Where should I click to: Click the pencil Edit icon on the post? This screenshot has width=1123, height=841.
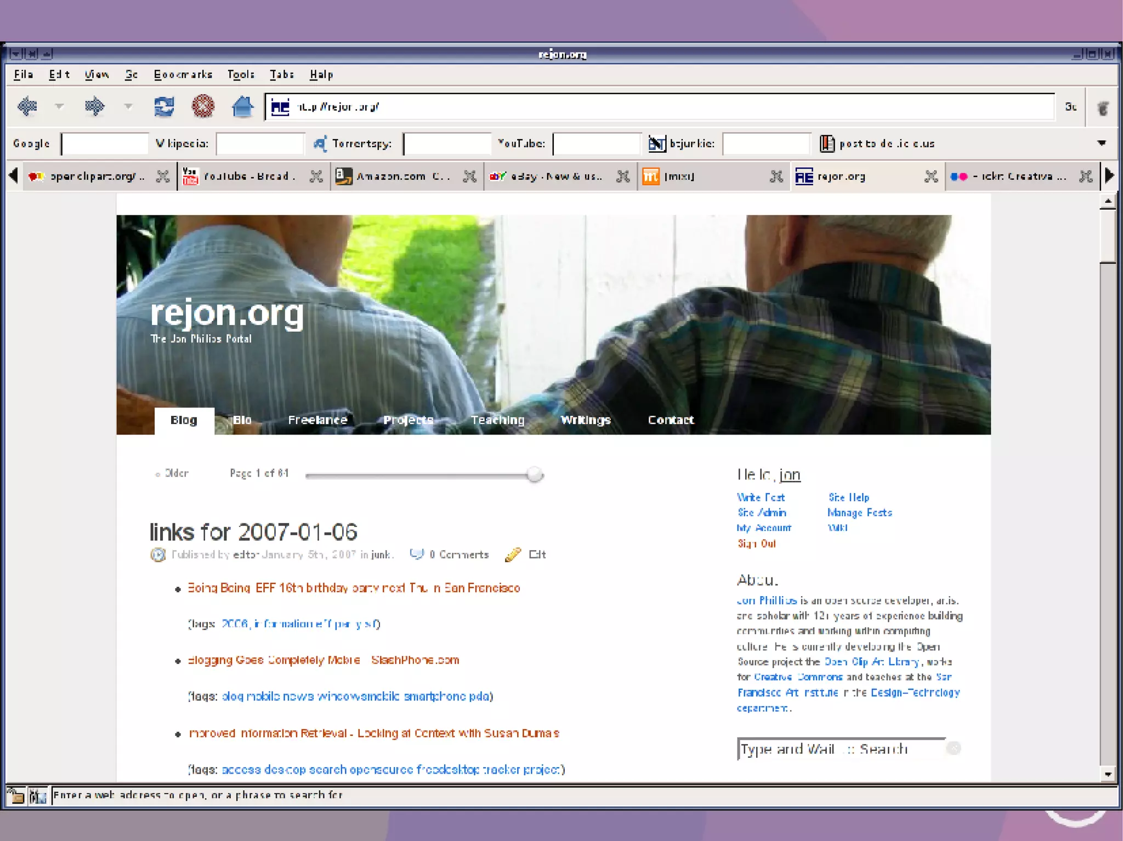[513, 554]
